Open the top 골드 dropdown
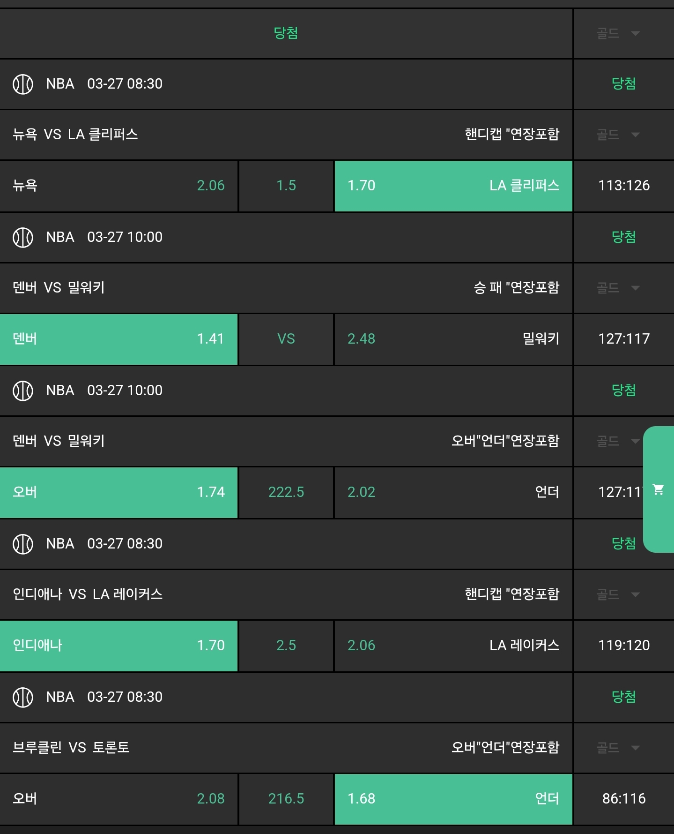Image resolution: width=674 pixels, height=834 pixels. [618, 33]
